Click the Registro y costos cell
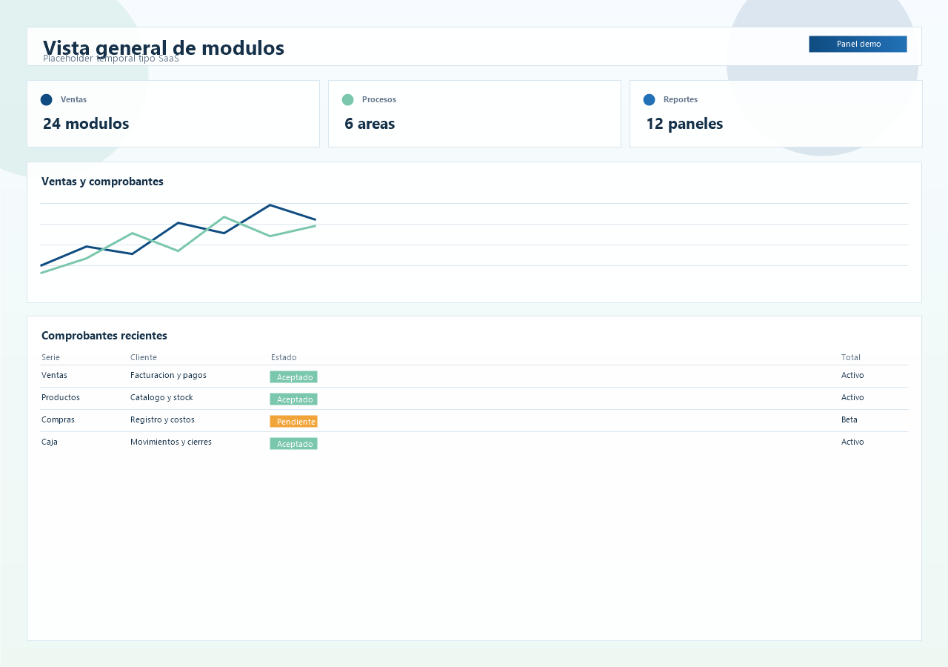This screenshot has width=948, height=667. [162, 419]
